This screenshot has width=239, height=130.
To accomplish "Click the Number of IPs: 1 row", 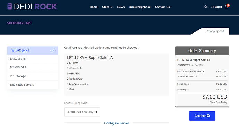I will pos(202,76).
